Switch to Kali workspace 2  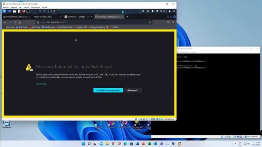pyautogui.click(x=40, y=11)
